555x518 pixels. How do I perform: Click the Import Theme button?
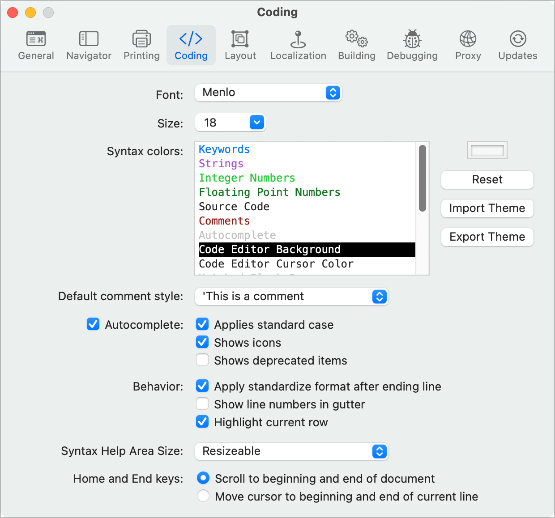point(487,208)
